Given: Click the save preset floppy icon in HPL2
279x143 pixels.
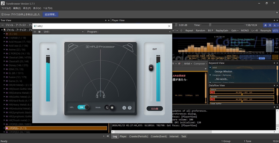Looking at the screenshot, I should [x=40, y=32].
